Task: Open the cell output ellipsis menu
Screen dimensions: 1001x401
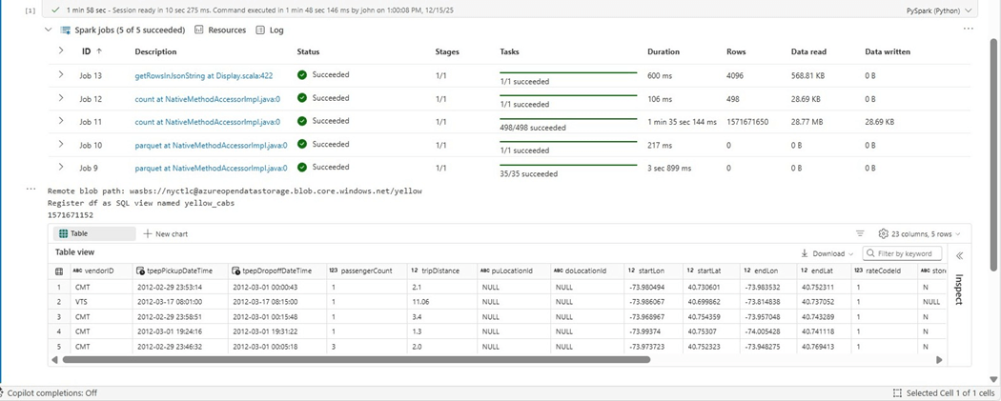Action: pyautogui.click(x=969, y=30)
